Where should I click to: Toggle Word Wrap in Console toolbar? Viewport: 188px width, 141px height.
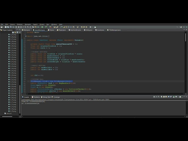pos(166,97)
